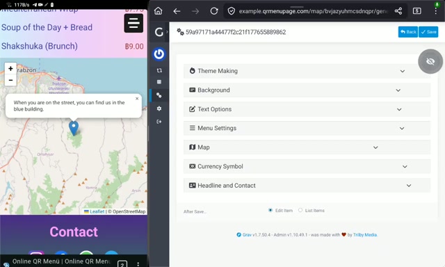445x267 pixels.
Task: Click the Contact heading on menu page
Action: click(74, 232)
